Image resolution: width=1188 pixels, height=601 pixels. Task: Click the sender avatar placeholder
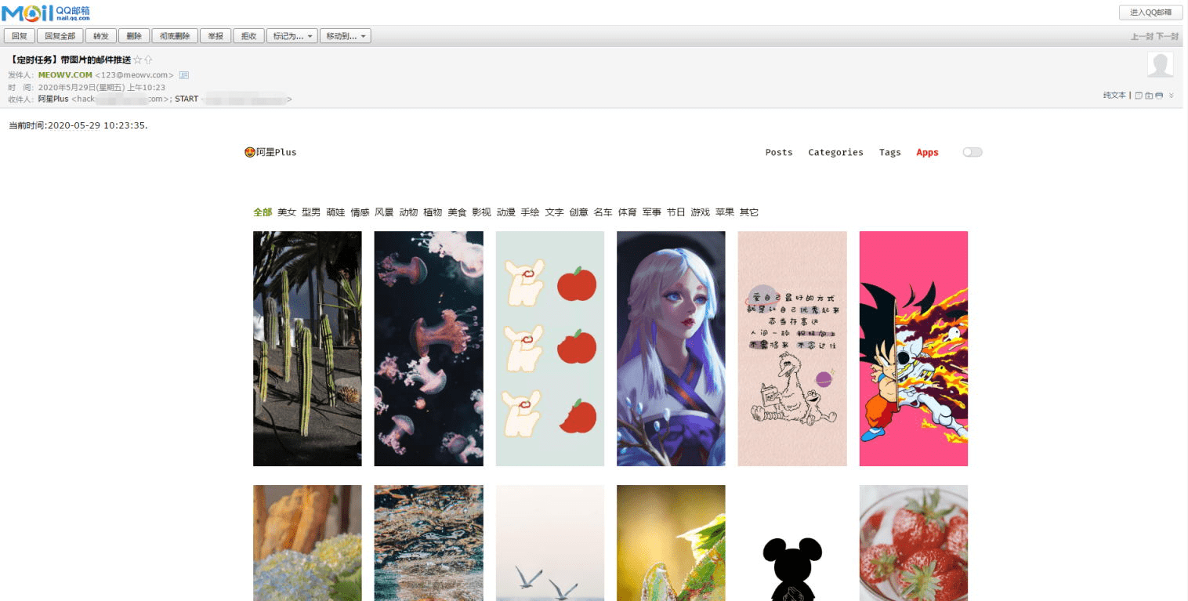[x=1160, y=65]
